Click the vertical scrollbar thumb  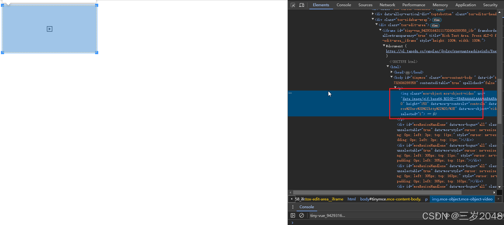click(x=499, y=101)
